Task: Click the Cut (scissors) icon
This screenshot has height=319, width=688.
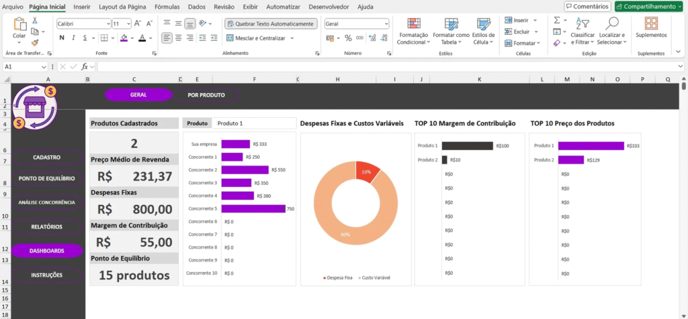Action: pos(35,21)
